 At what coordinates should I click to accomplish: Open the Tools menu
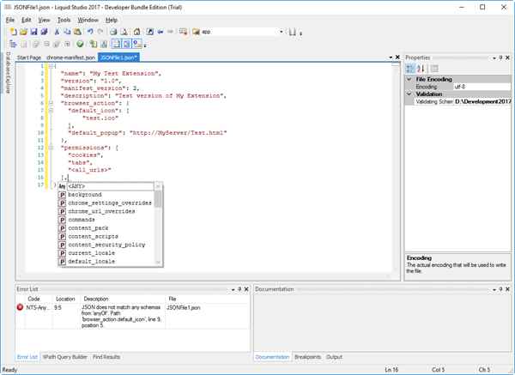tap(64, 20)
